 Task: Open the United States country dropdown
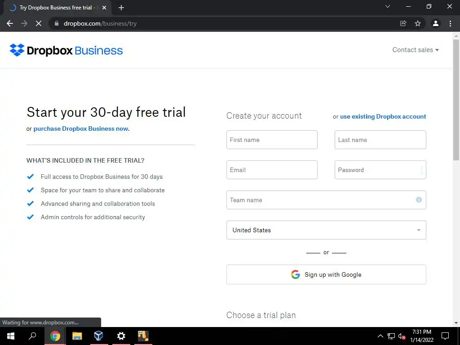tap(326, 230)
